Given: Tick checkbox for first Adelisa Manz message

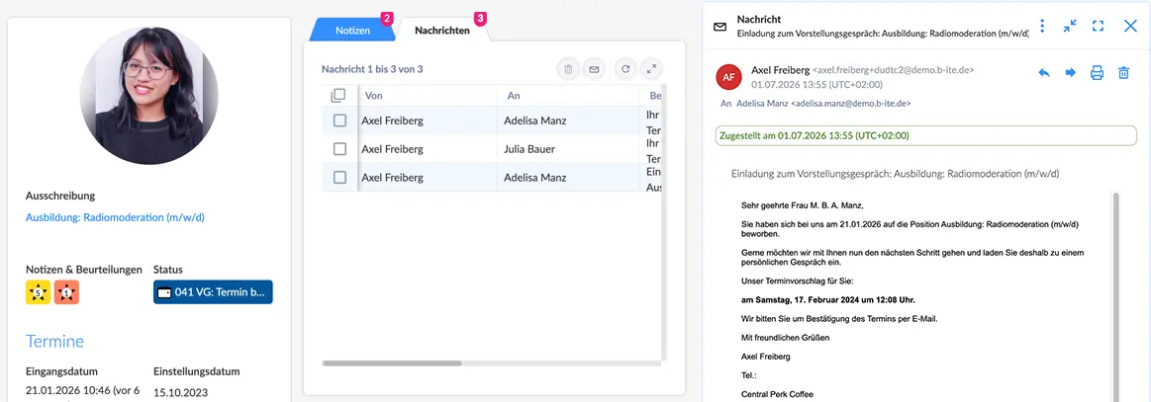Looking at the screenshot, I should [x=339, y=121].
